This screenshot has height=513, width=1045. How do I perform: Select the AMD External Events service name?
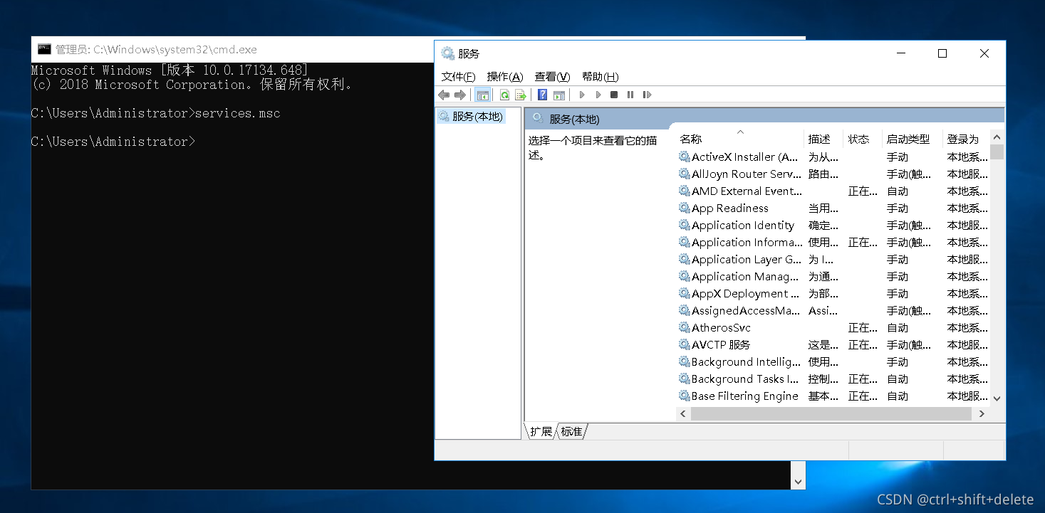[747, 191]
